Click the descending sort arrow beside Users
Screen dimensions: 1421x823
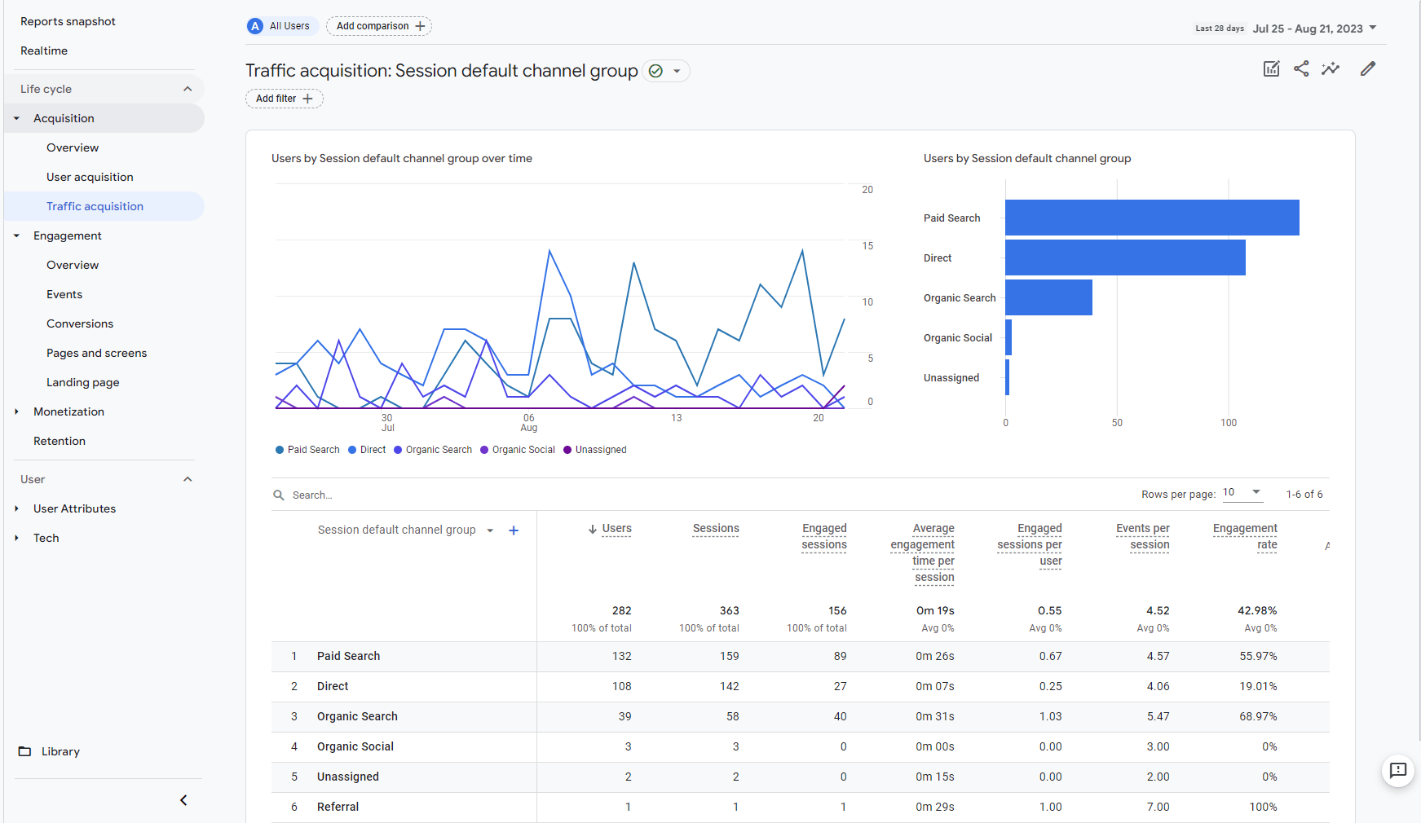click(593, 529)
